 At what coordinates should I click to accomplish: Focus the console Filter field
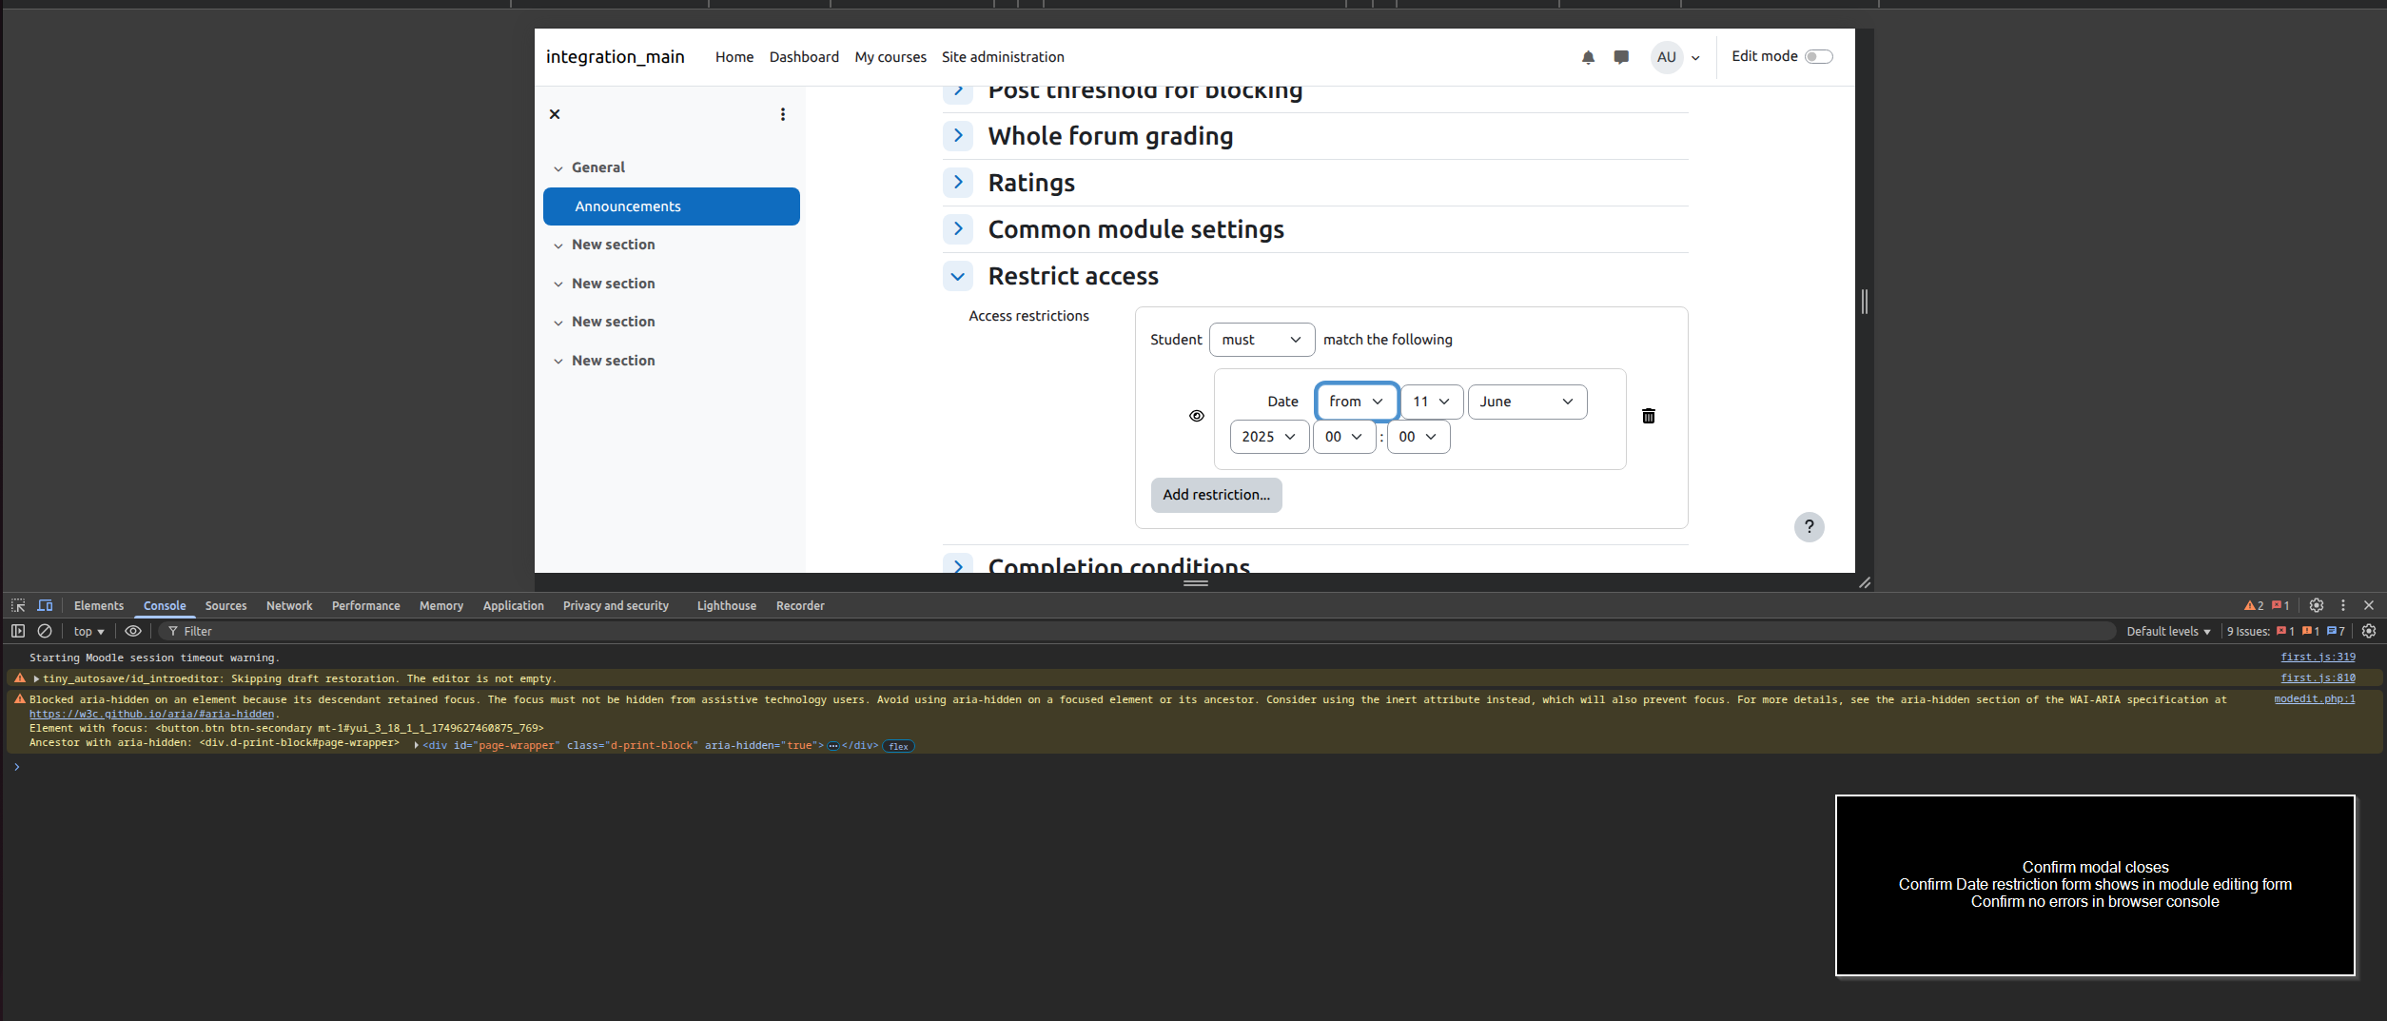[1137, 631]
